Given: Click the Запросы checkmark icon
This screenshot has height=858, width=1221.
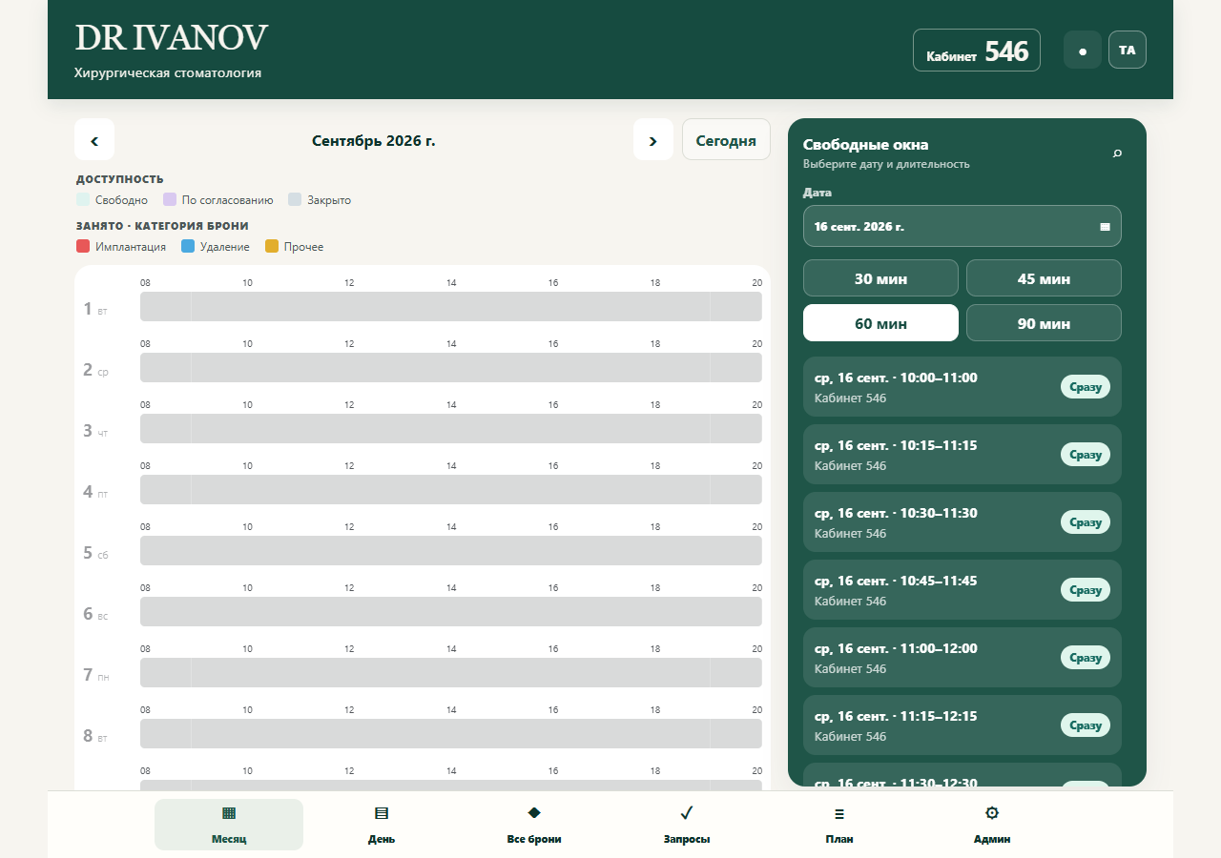Looking at the screenshot, I should pyautogui.click(x=687, y=813).
